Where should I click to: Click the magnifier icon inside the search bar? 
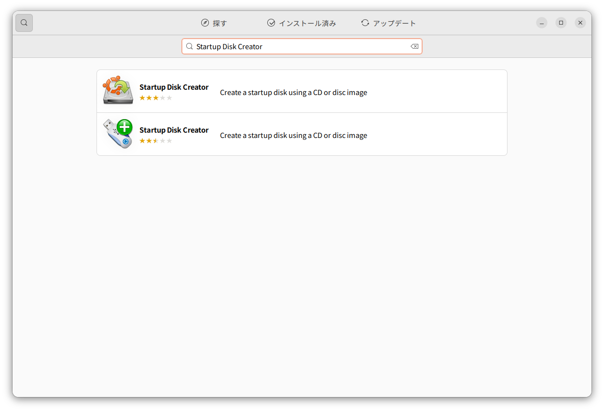189,46
